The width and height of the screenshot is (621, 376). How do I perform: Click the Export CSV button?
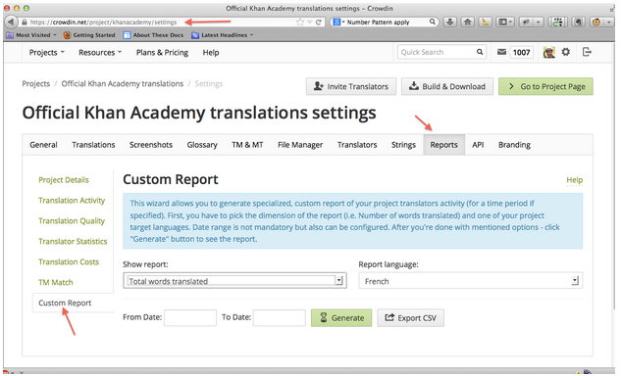point(411,318)
